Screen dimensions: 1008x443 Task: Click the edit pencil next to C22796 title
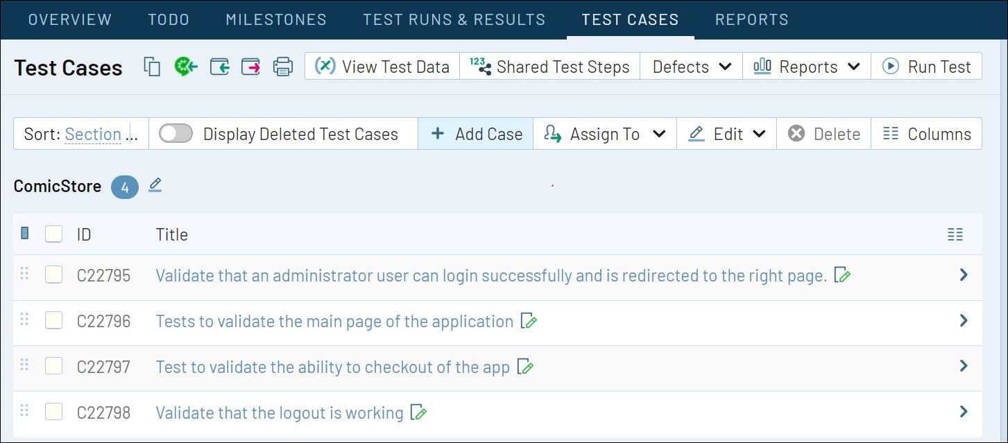(x=529, y=321)
